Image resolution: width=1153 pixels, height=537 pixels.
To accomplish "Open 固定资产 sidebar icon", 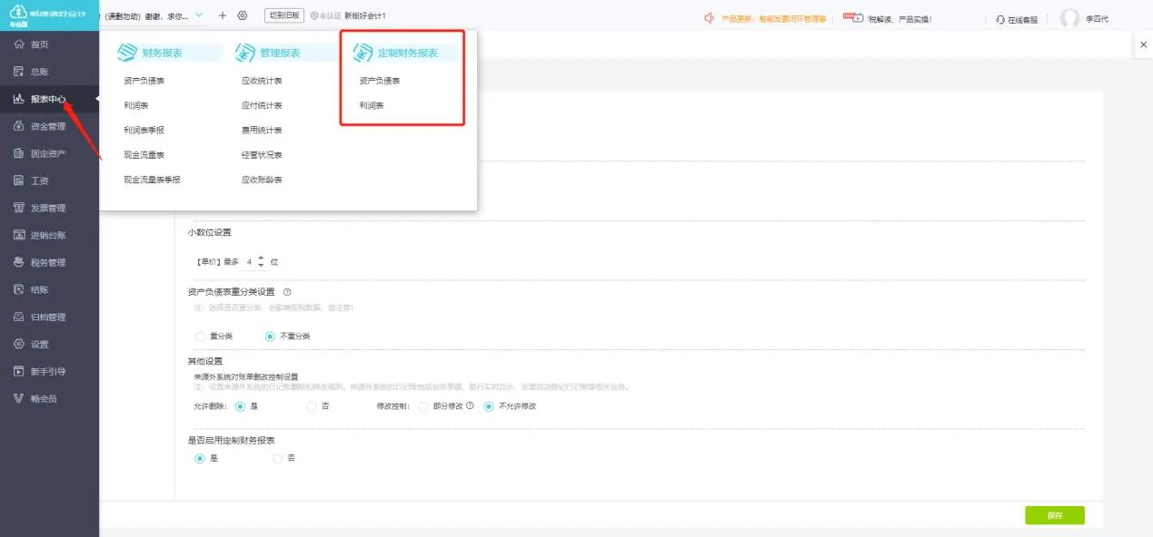I will (x=18, y=153).
